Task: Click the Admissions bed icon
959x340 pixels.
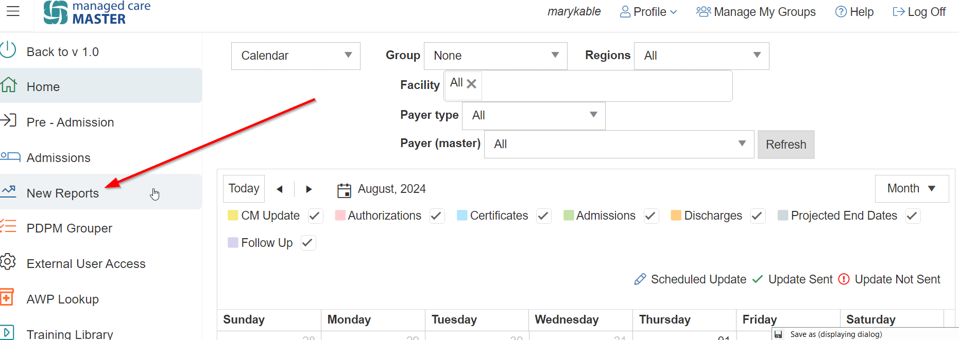Action: (10, 156)
